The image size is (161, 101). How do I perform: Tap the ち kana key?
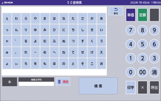tap(73, 30)
